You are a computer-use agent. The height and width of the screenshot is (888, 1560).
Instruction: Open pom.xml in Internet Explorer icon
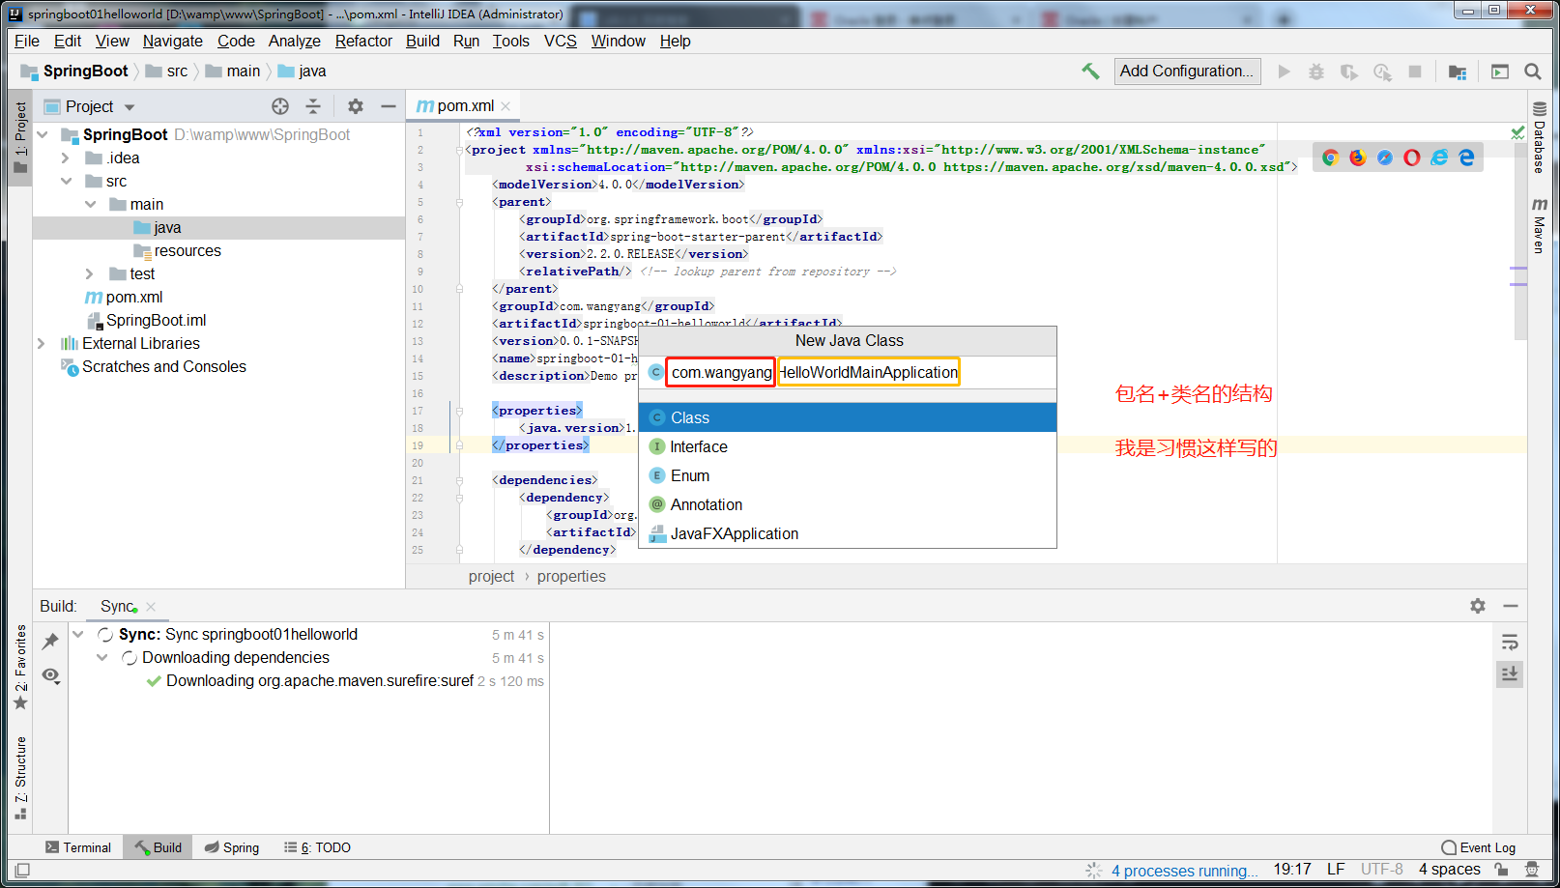coord(1439,158)
